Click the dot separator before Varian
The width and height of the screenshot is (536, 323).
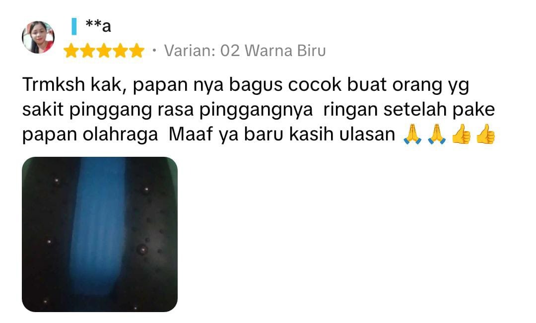[x=154, y=51]
